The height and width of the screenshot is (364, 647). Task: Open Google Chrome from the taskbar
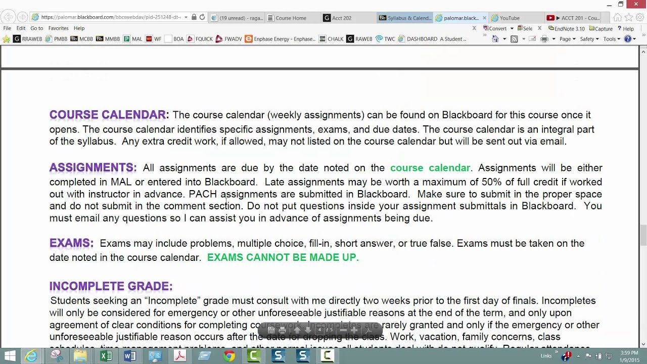tap(229, 356)
